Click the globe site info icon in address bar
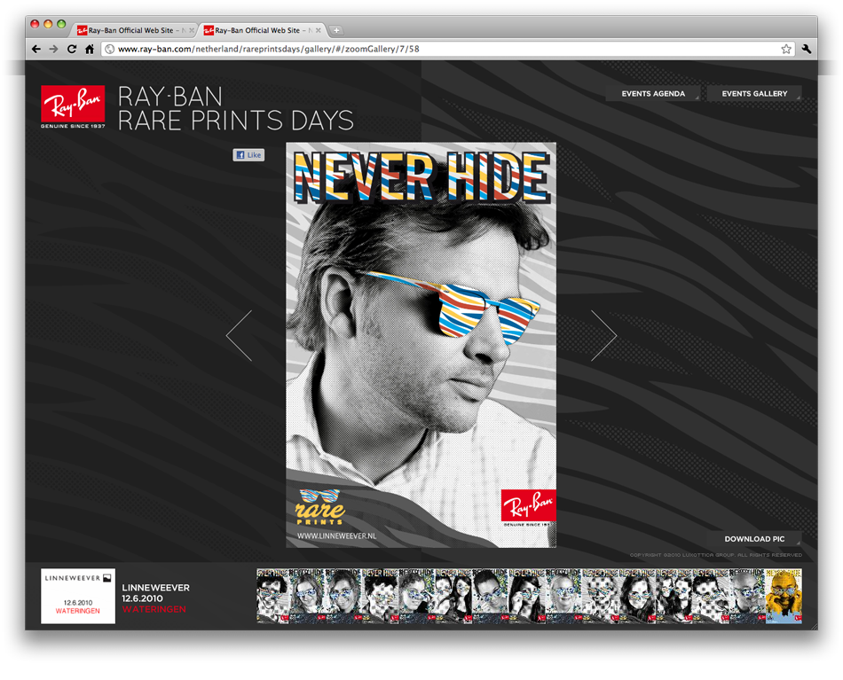 (x=109, y=49)
